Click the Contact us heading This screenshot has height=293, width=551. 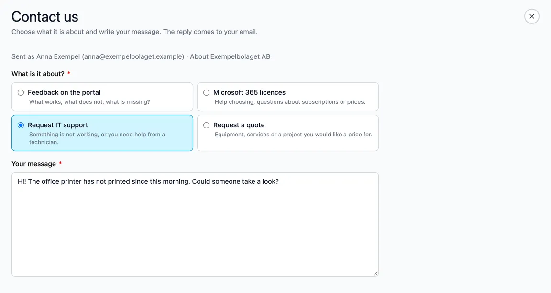pos(45,17)
